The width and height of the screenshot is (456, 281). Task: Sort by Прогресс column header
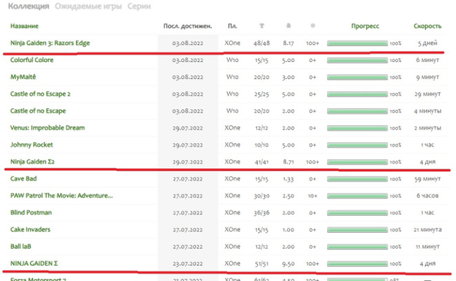(365, 26)
